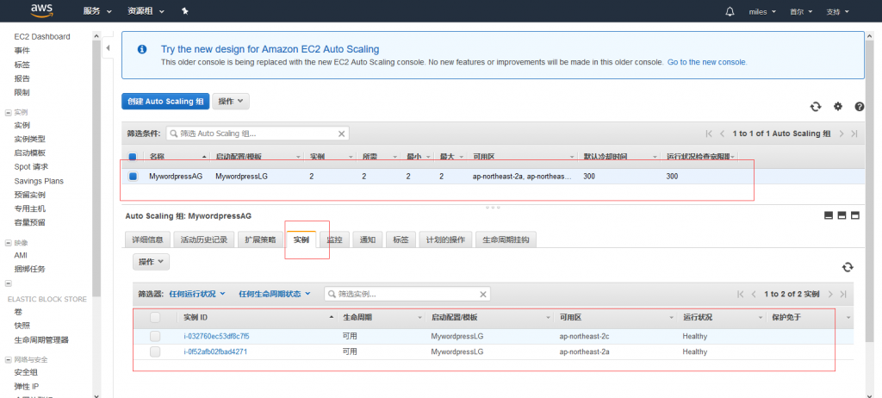
Task: Switch to the 通知 tab
Action: click(367, 239)
